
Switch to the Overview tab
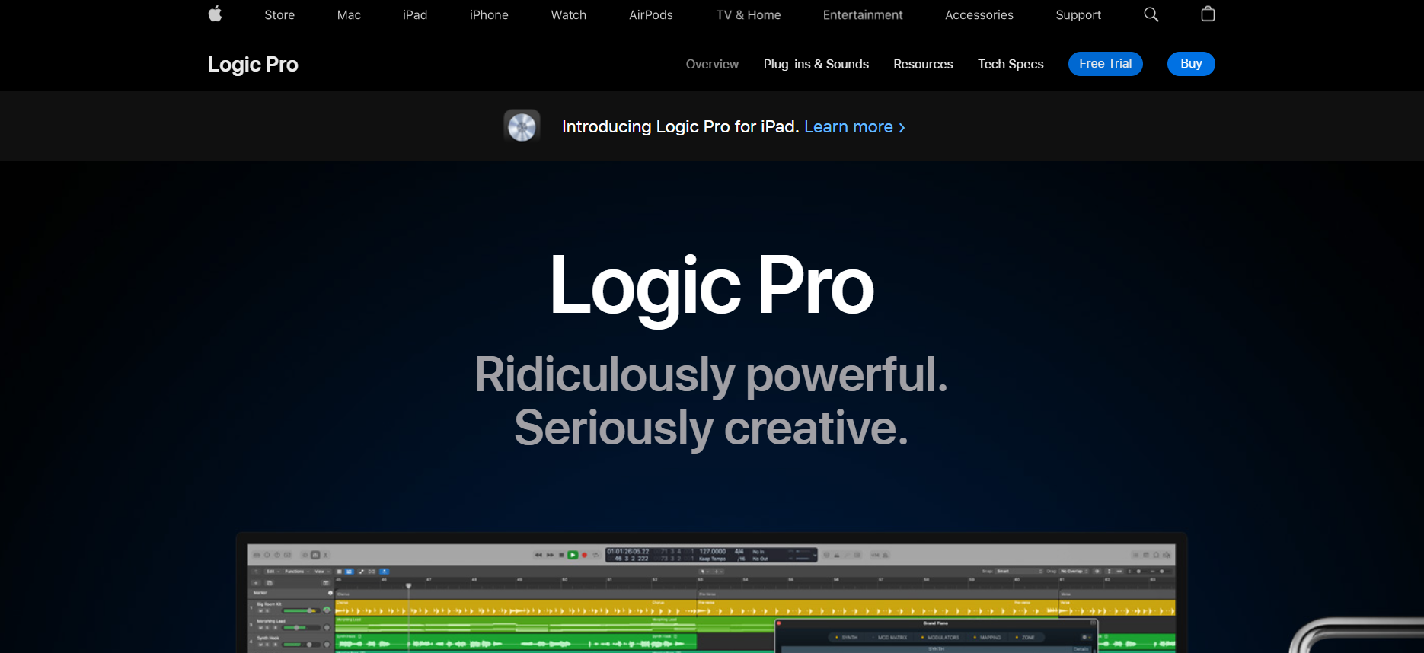(712, 65)
